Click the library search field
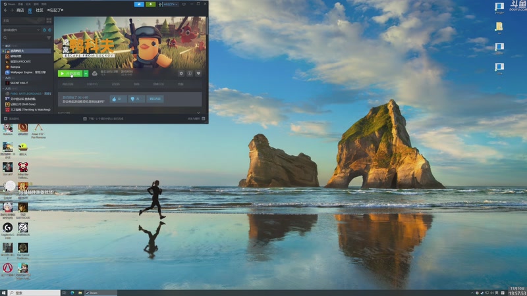 [24, 38]
